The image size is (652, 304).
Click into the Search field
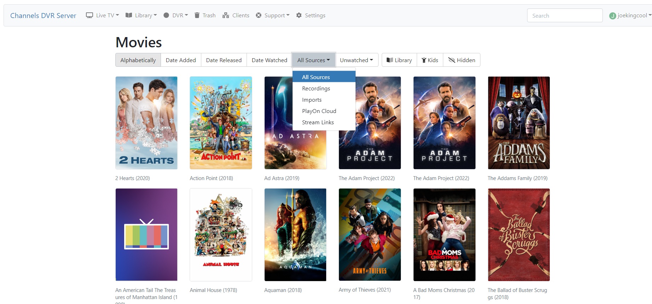pos(564,16)
